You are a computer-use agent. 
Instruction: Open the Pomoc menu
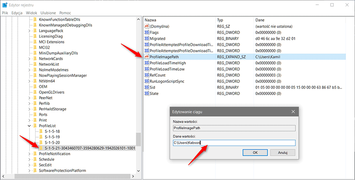pos(65,13)
